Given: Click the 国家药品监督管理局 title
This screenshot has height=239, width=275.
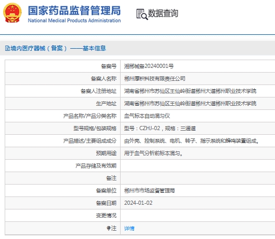Looking at the screenshot, I should (74, 10).
